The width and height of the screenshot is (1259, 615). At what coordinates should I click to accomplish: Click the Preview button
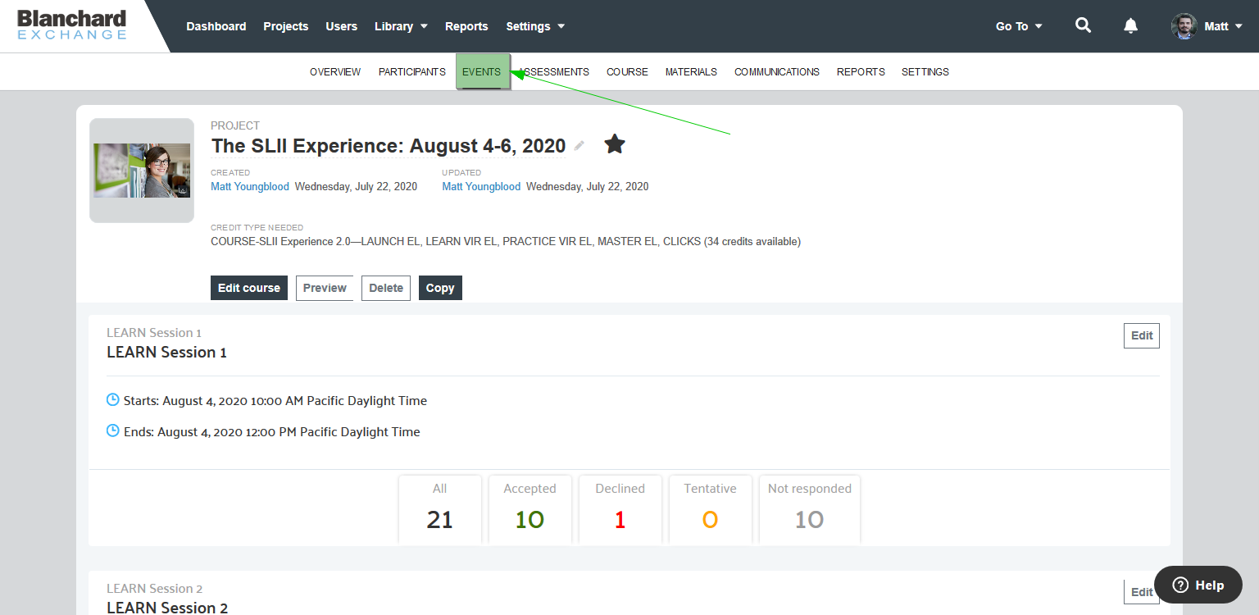click(325, 288)
